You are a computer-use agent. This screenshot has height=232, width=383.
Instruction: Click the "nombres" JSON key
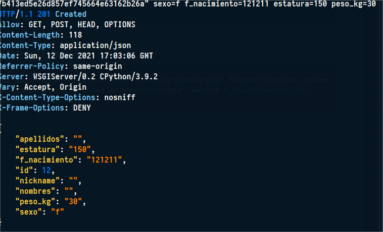click(x=35, y=191)
